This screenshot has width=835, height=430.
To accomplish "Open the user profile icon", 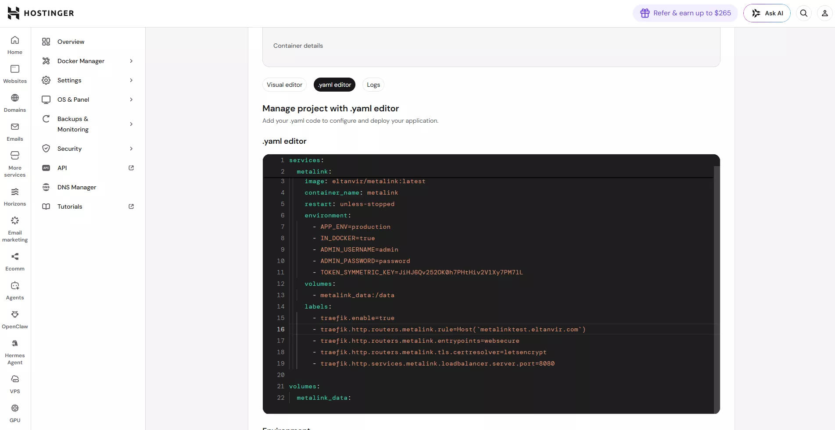I will coord(825,13).
